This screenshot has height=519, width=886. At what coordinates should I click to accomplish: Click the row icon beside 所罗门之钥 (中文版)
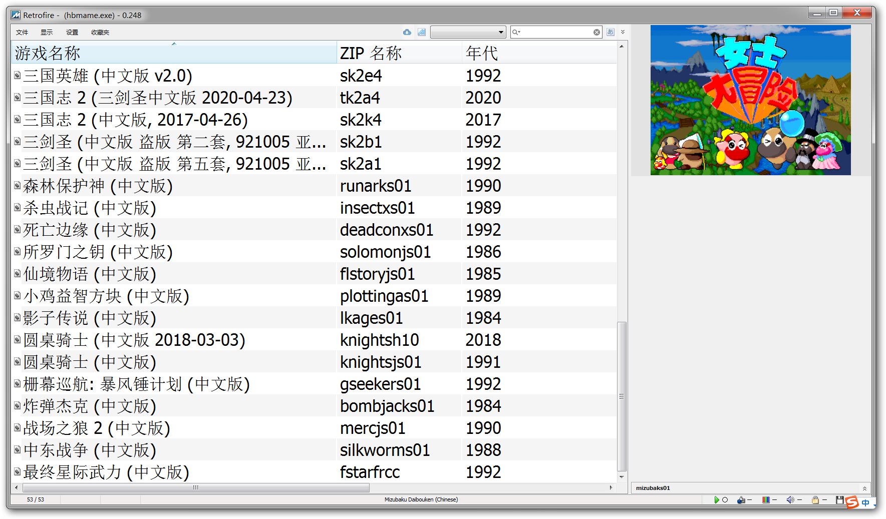(x=17, y=252)
